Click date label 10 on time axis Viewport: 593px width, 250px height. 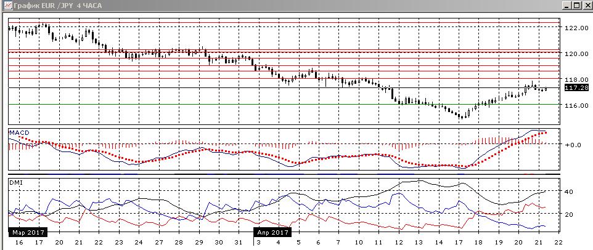(359, 242)
